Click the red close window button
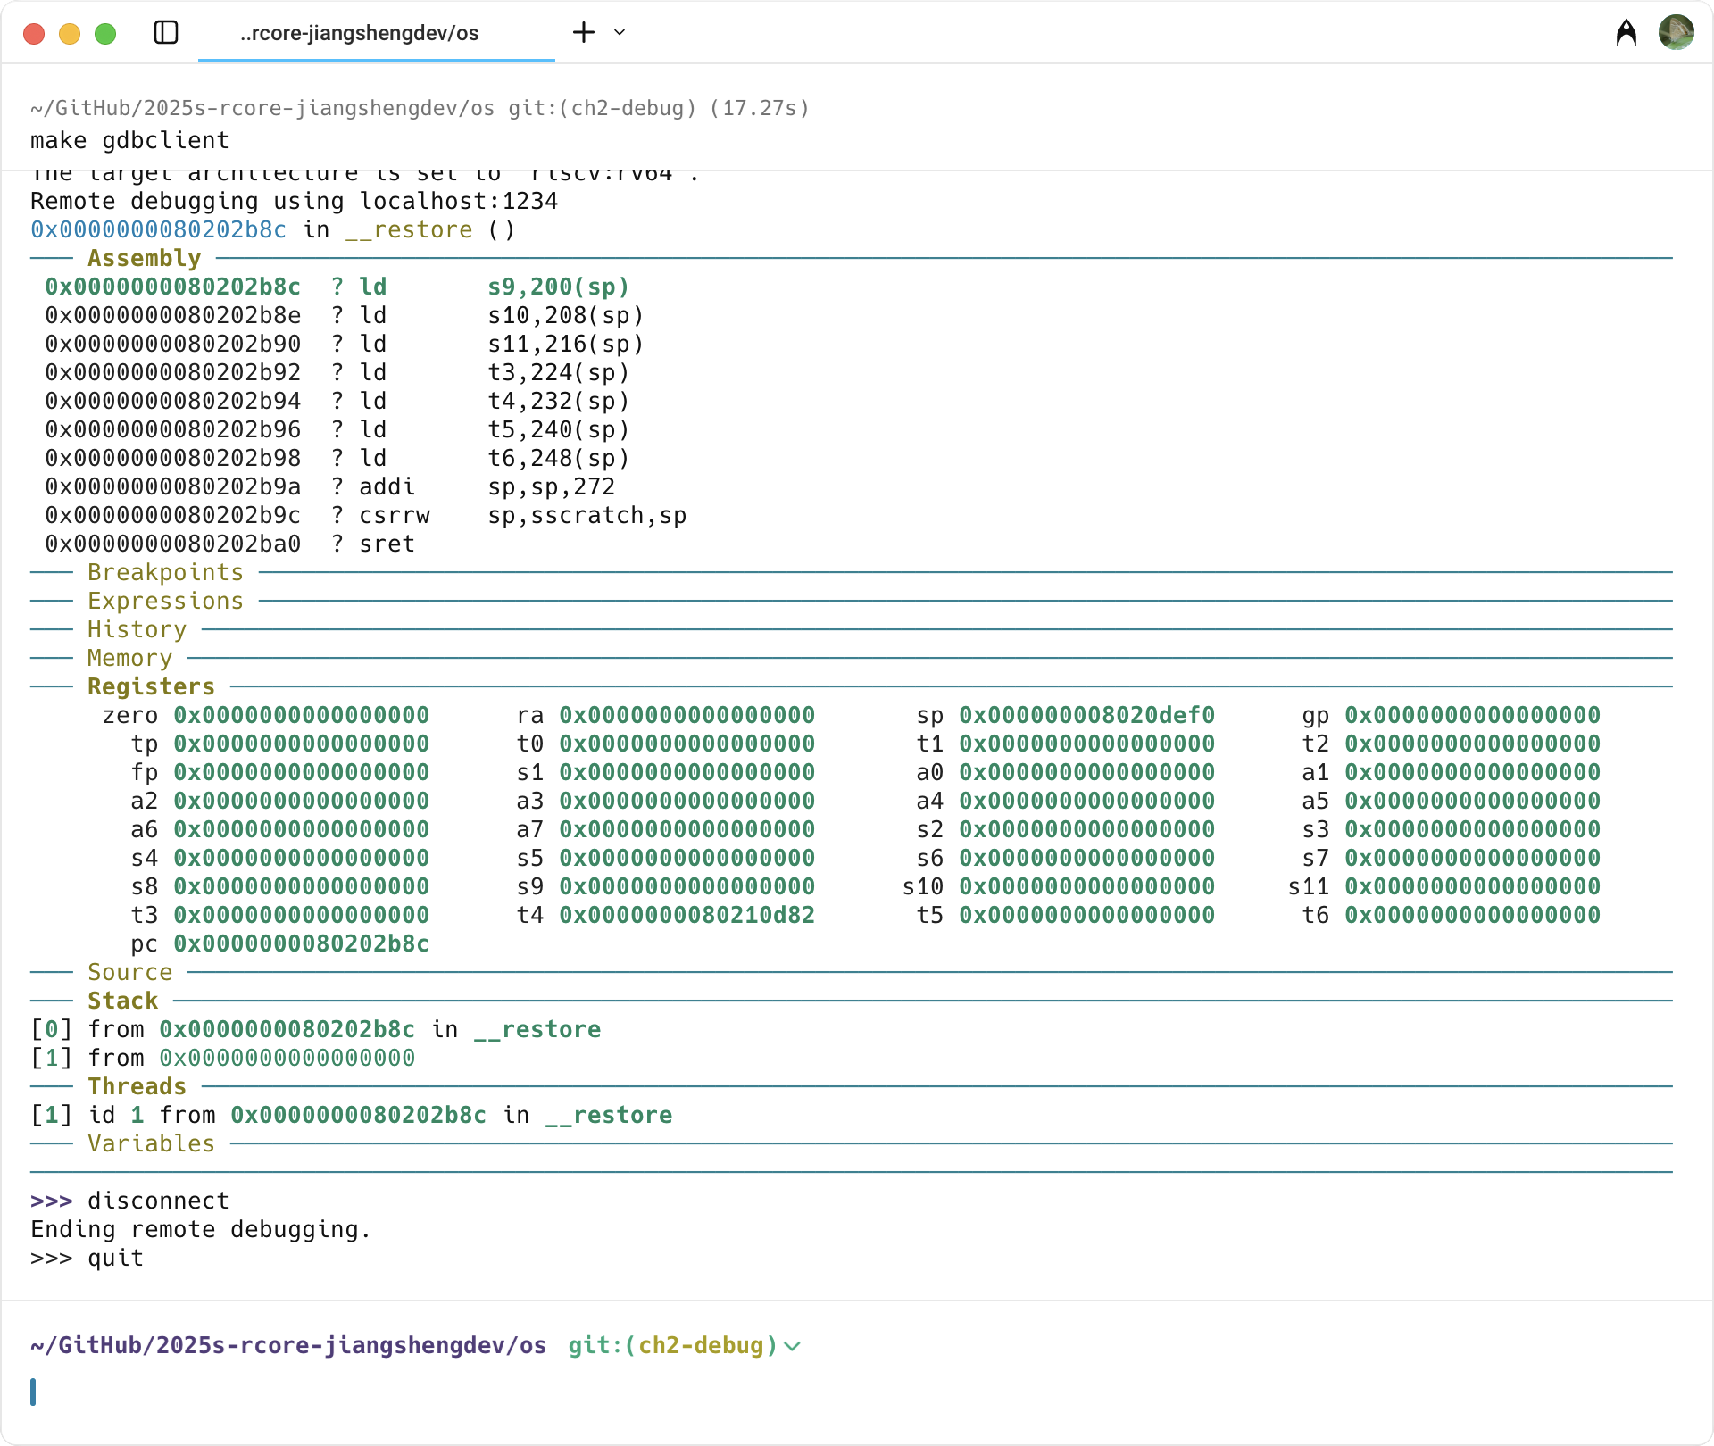The width and height of the screenshot is (1714, 1446). coord(34,34)
